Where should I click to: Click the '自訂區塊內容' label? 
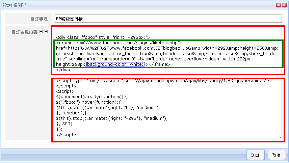click(x=25, y=32)
